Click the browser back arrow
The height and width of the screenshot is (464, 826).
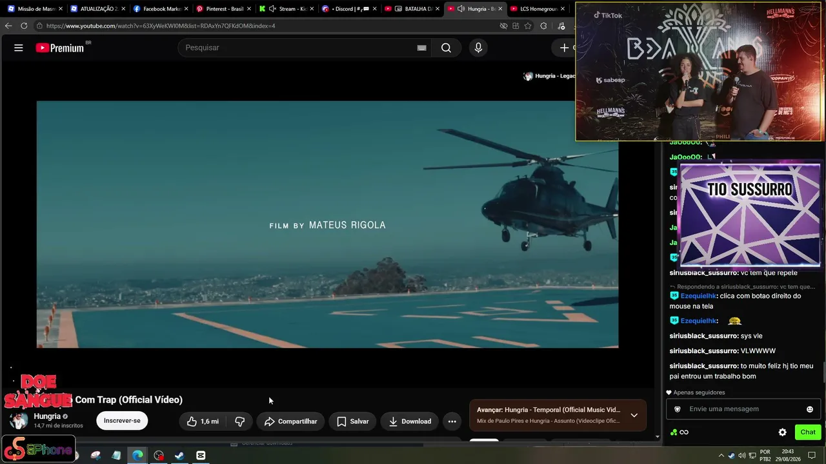(x=8, y=26)
